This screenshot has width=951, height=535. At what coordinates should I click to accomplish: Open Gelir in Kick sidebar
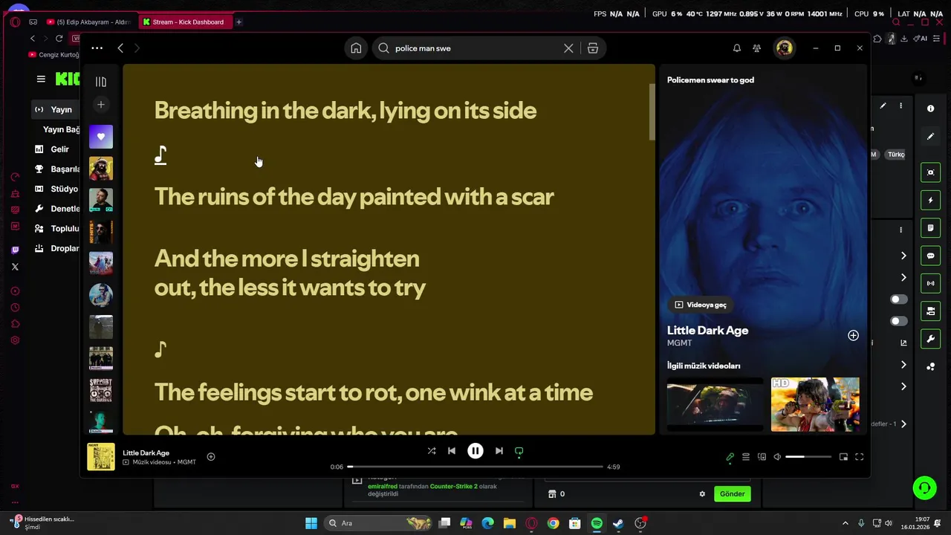[56, 149]
